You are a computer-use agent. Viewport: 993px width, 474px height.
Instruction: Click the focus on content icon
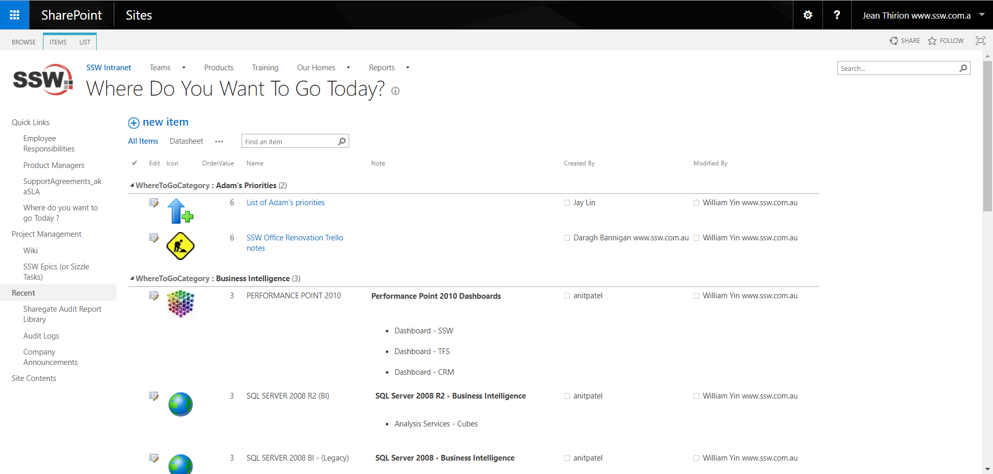pyautogui.click(x=980, y=41)
